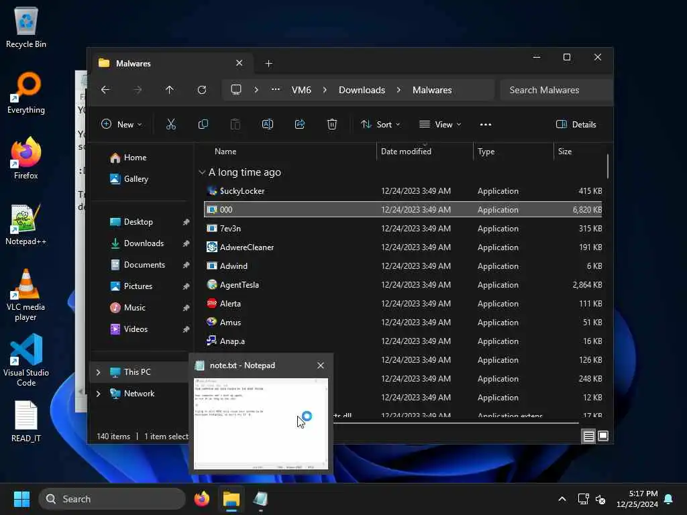Click the Up directory arrow

(x=170, y=90)
